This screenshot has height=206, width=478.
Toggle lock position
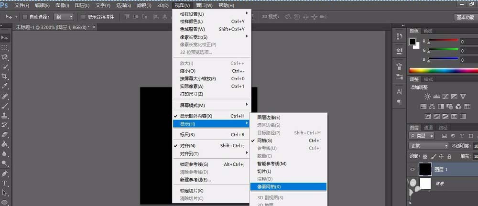coord(441,156)
